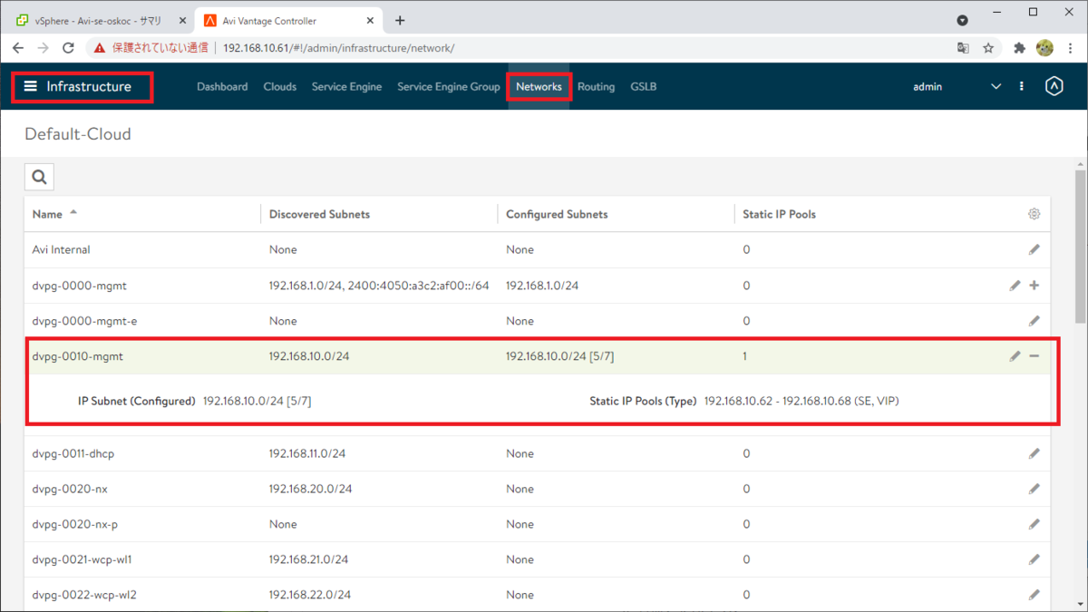Open the hamburger menu next to Infrastructure

click(31, 86)
